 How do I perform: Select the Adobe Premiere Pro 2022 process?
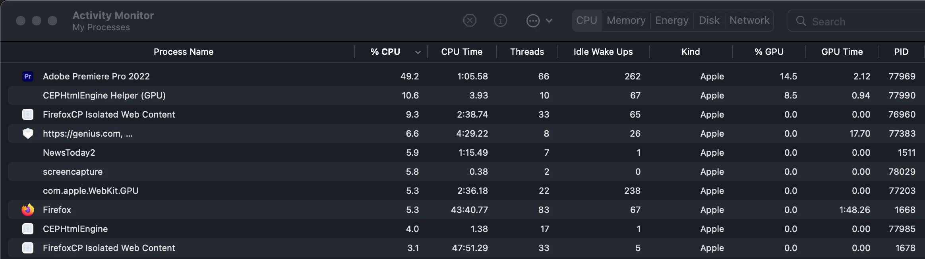[x=96, y=76]
